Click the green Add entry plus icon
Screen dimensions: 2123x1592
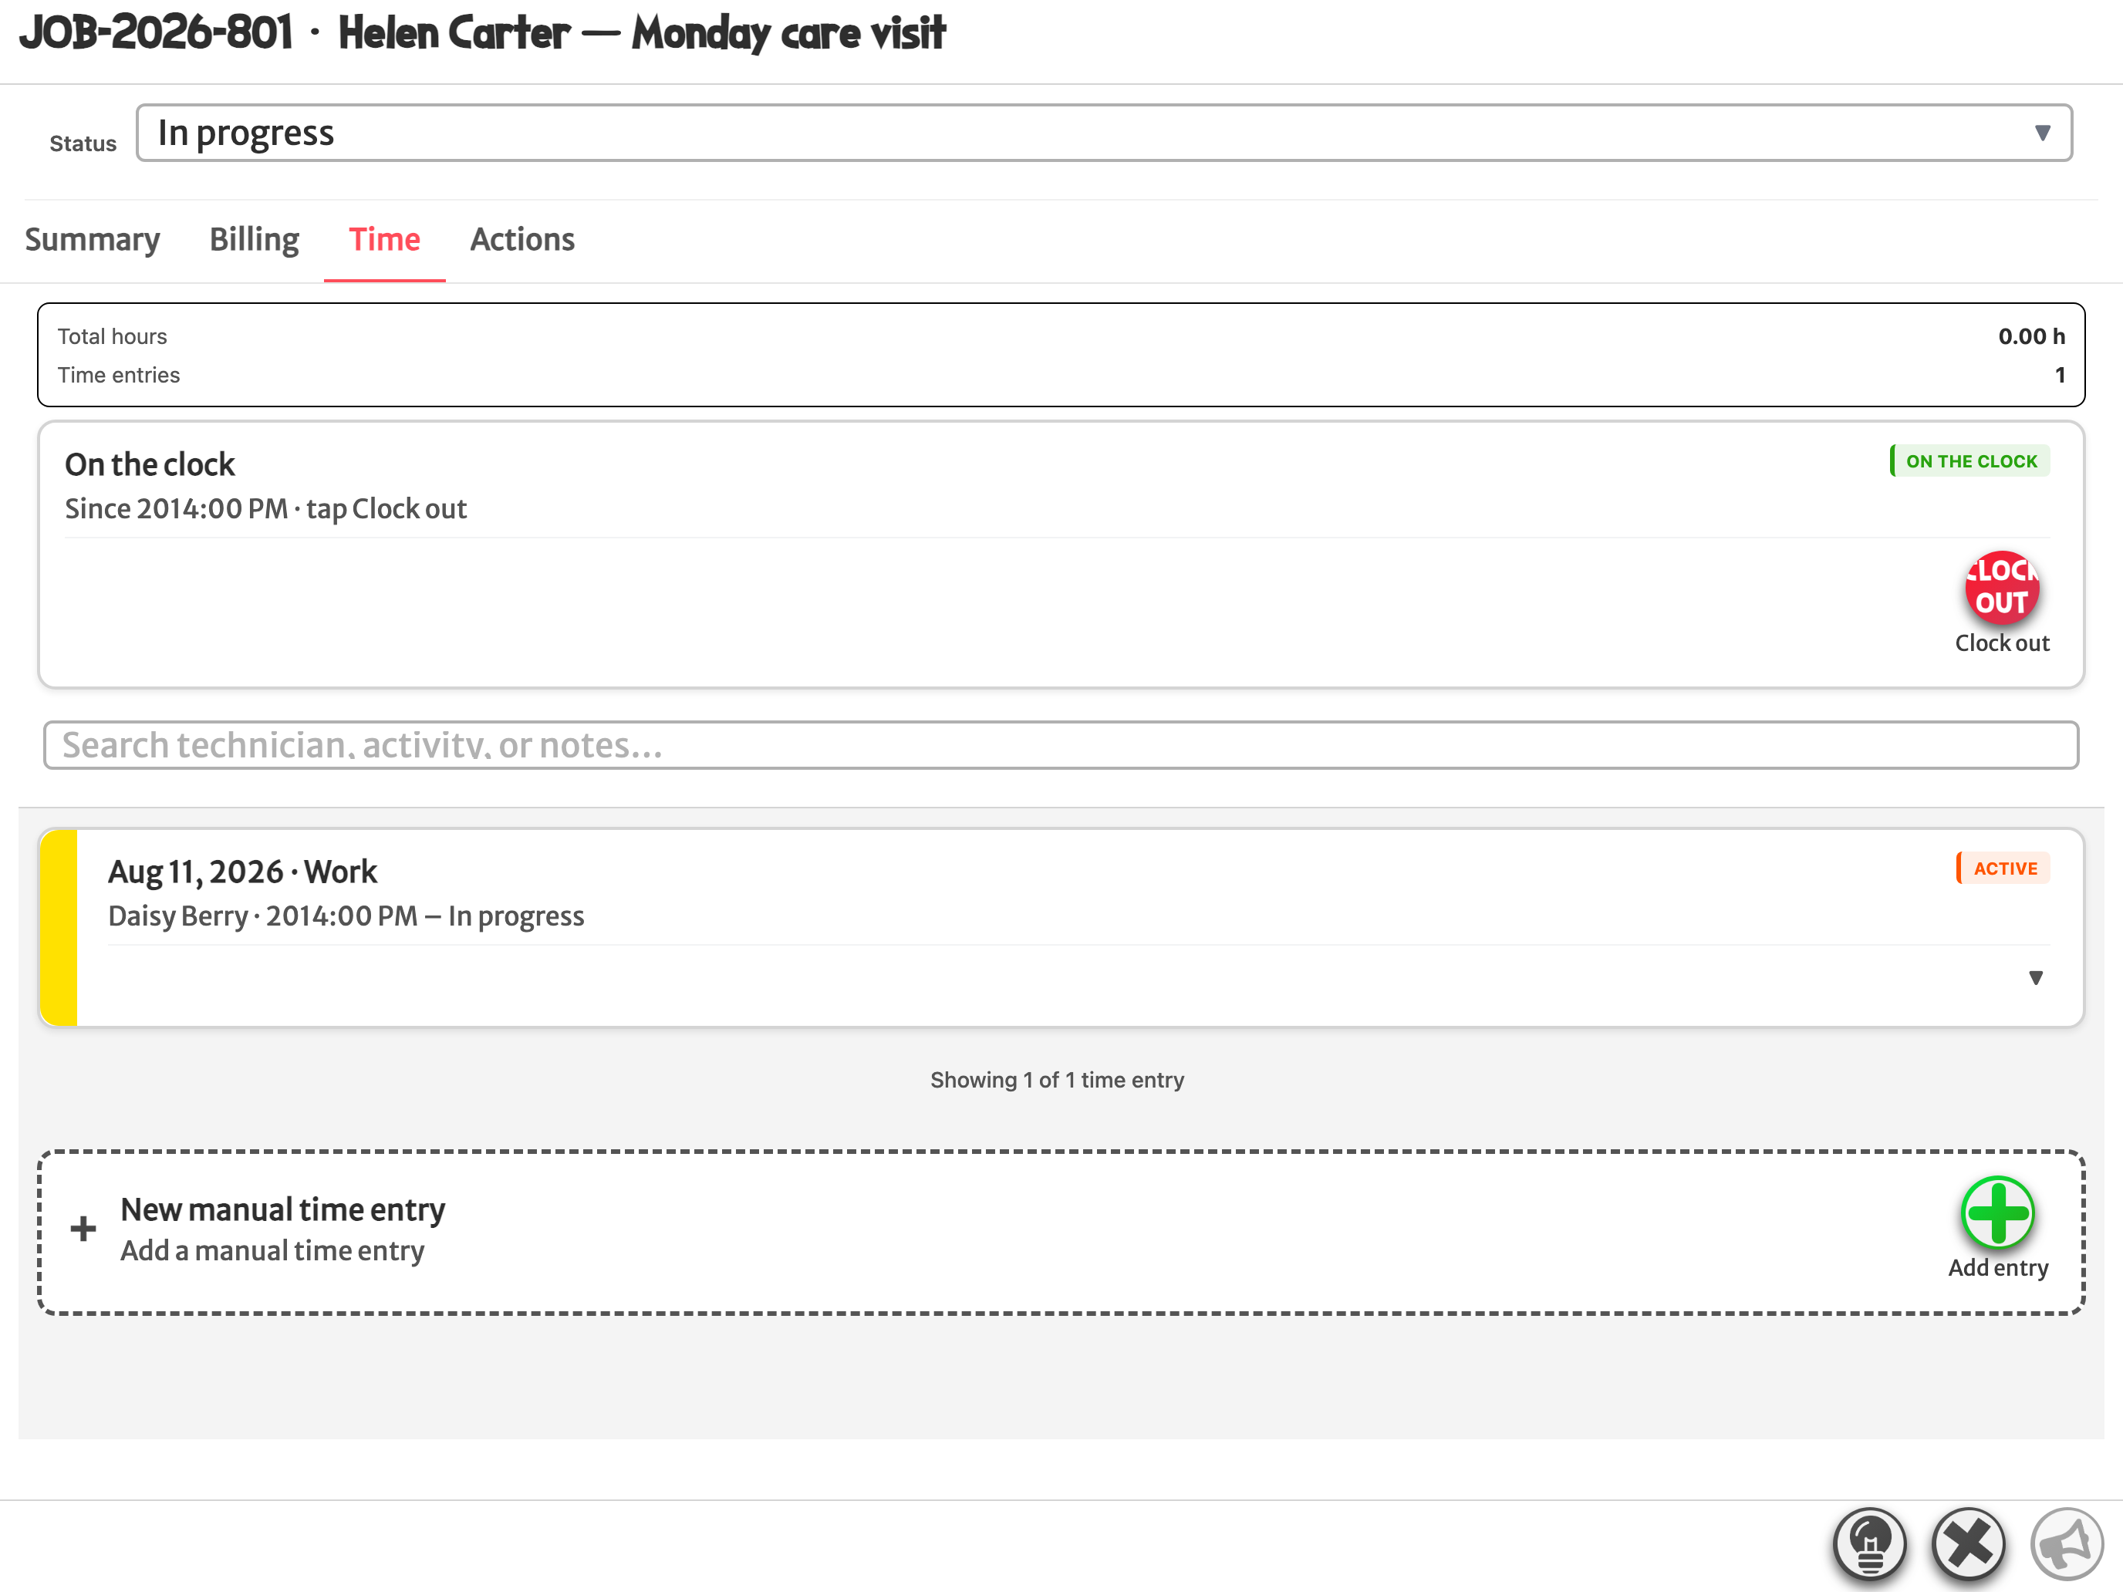coord(1997,1212)
